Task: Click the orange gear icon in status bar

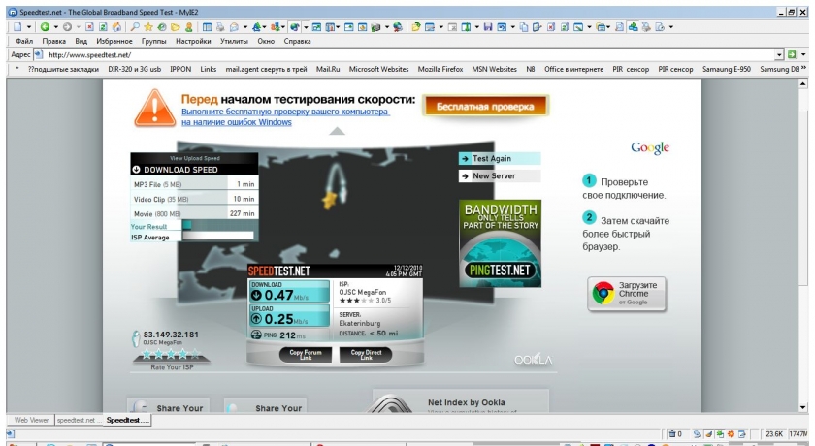Action: [731, 434]
